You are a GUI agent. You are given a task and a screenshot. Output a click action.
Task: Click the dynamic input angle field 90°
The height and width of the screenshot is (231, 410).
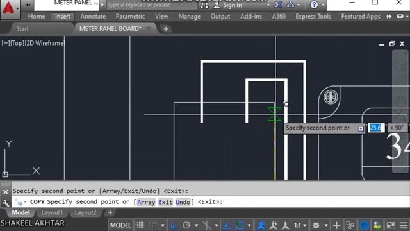coord(397,128)
